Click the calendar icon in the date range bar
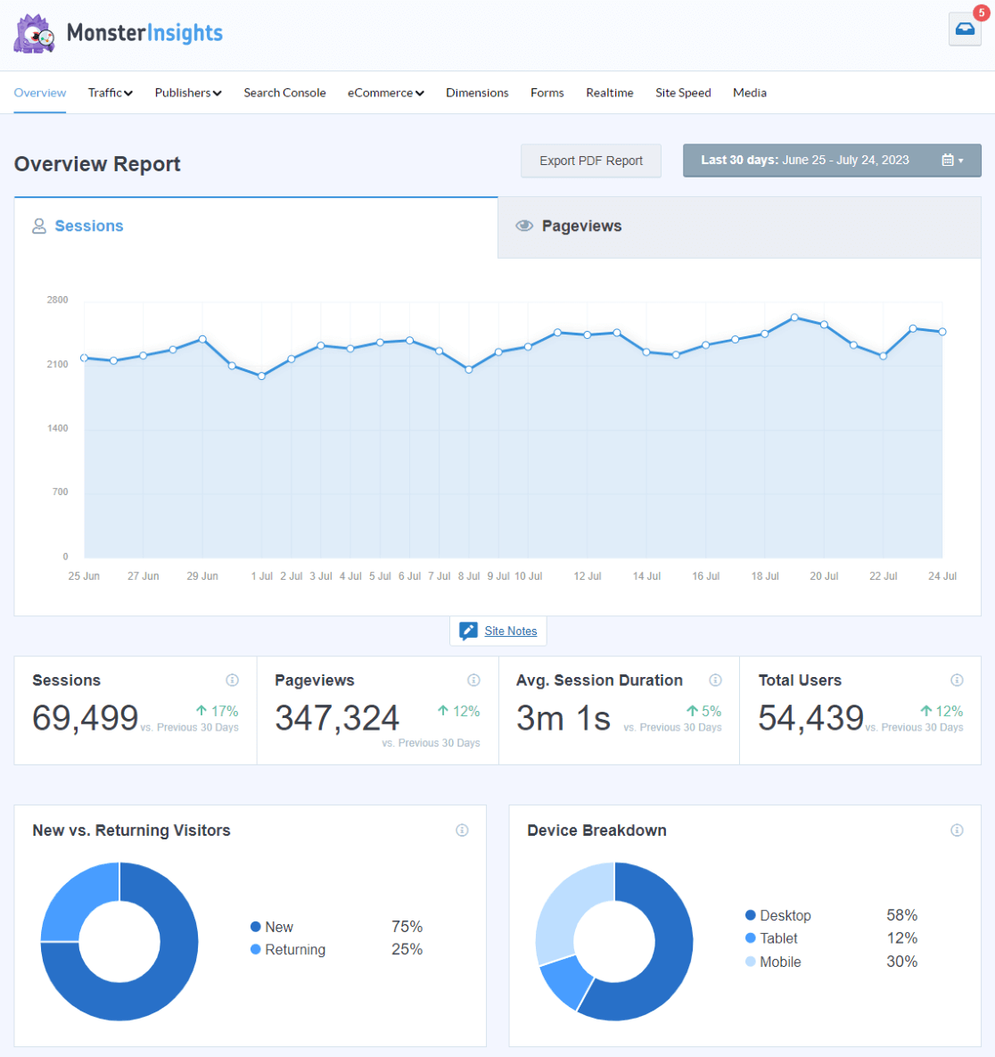995x1057 pixels. (x=948, y=160)
